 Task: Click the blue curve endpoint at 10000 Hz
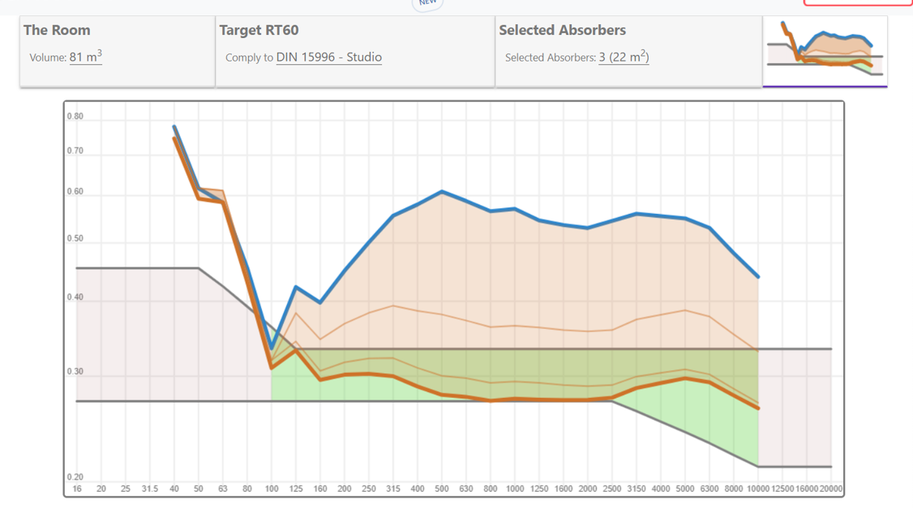(x=758, y=277)
